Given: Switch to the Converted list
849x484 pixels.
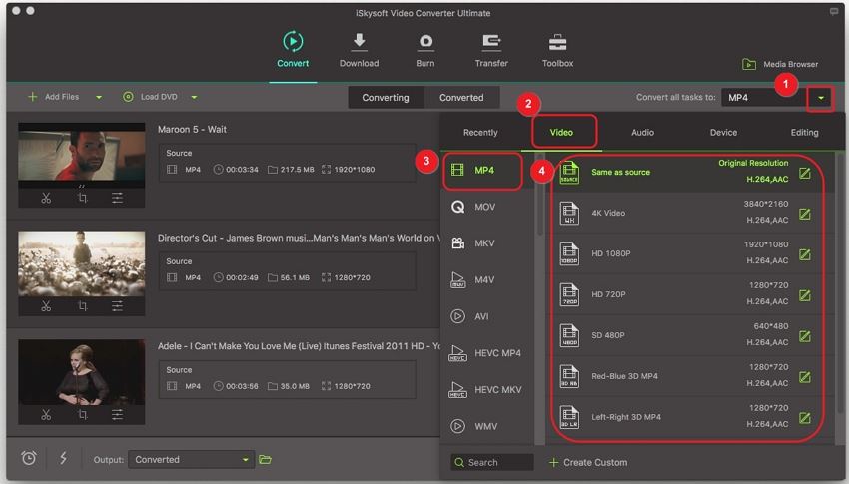Looking at the screenshot, I should point(461,98).
